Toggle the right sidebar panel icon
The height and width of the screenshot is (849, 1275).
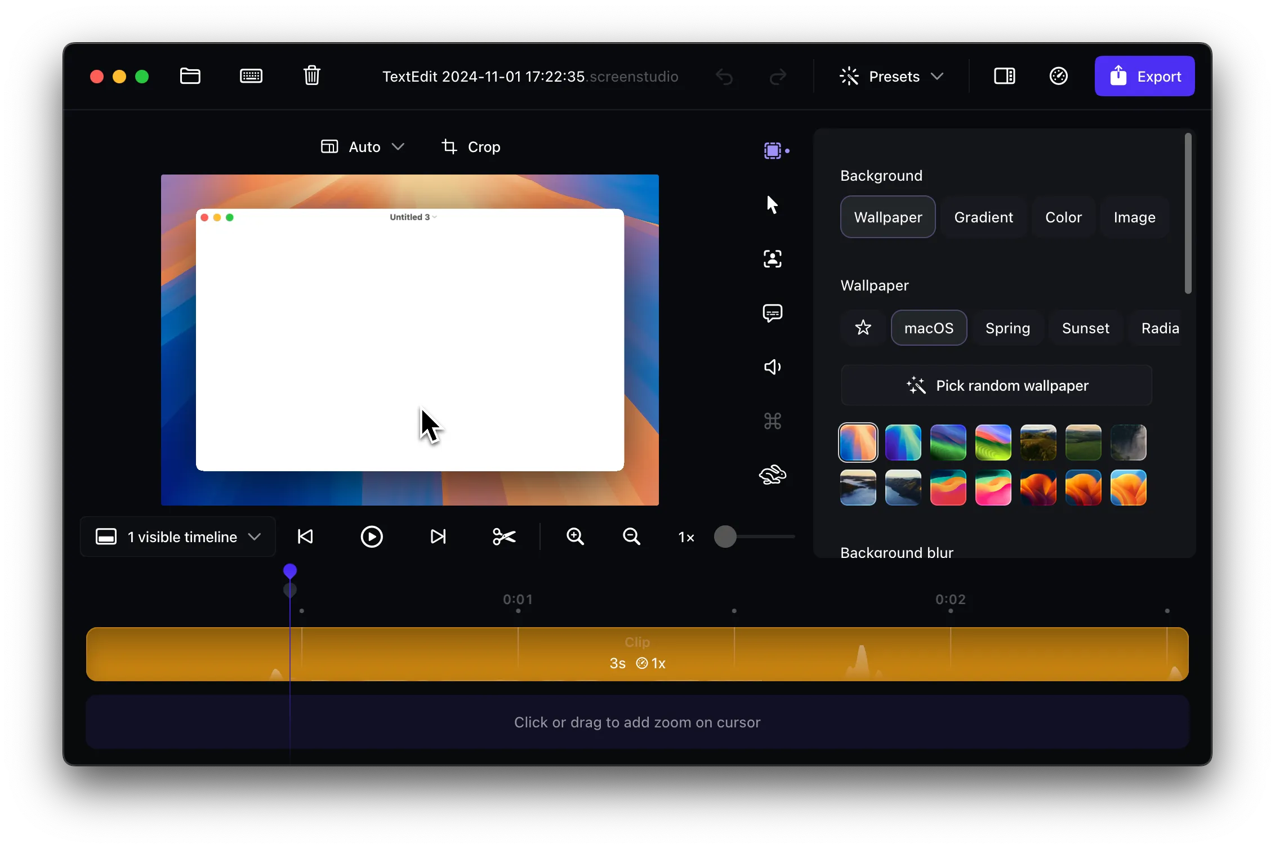point(1004,75)
